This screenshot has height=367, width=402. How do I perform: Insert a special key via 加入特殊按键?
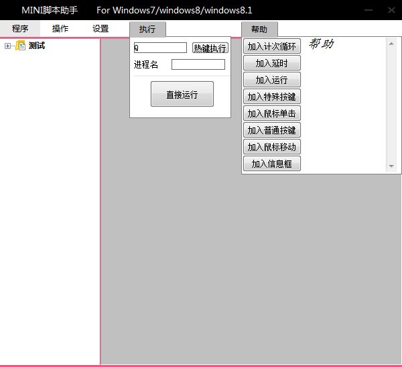pos(271,97)
